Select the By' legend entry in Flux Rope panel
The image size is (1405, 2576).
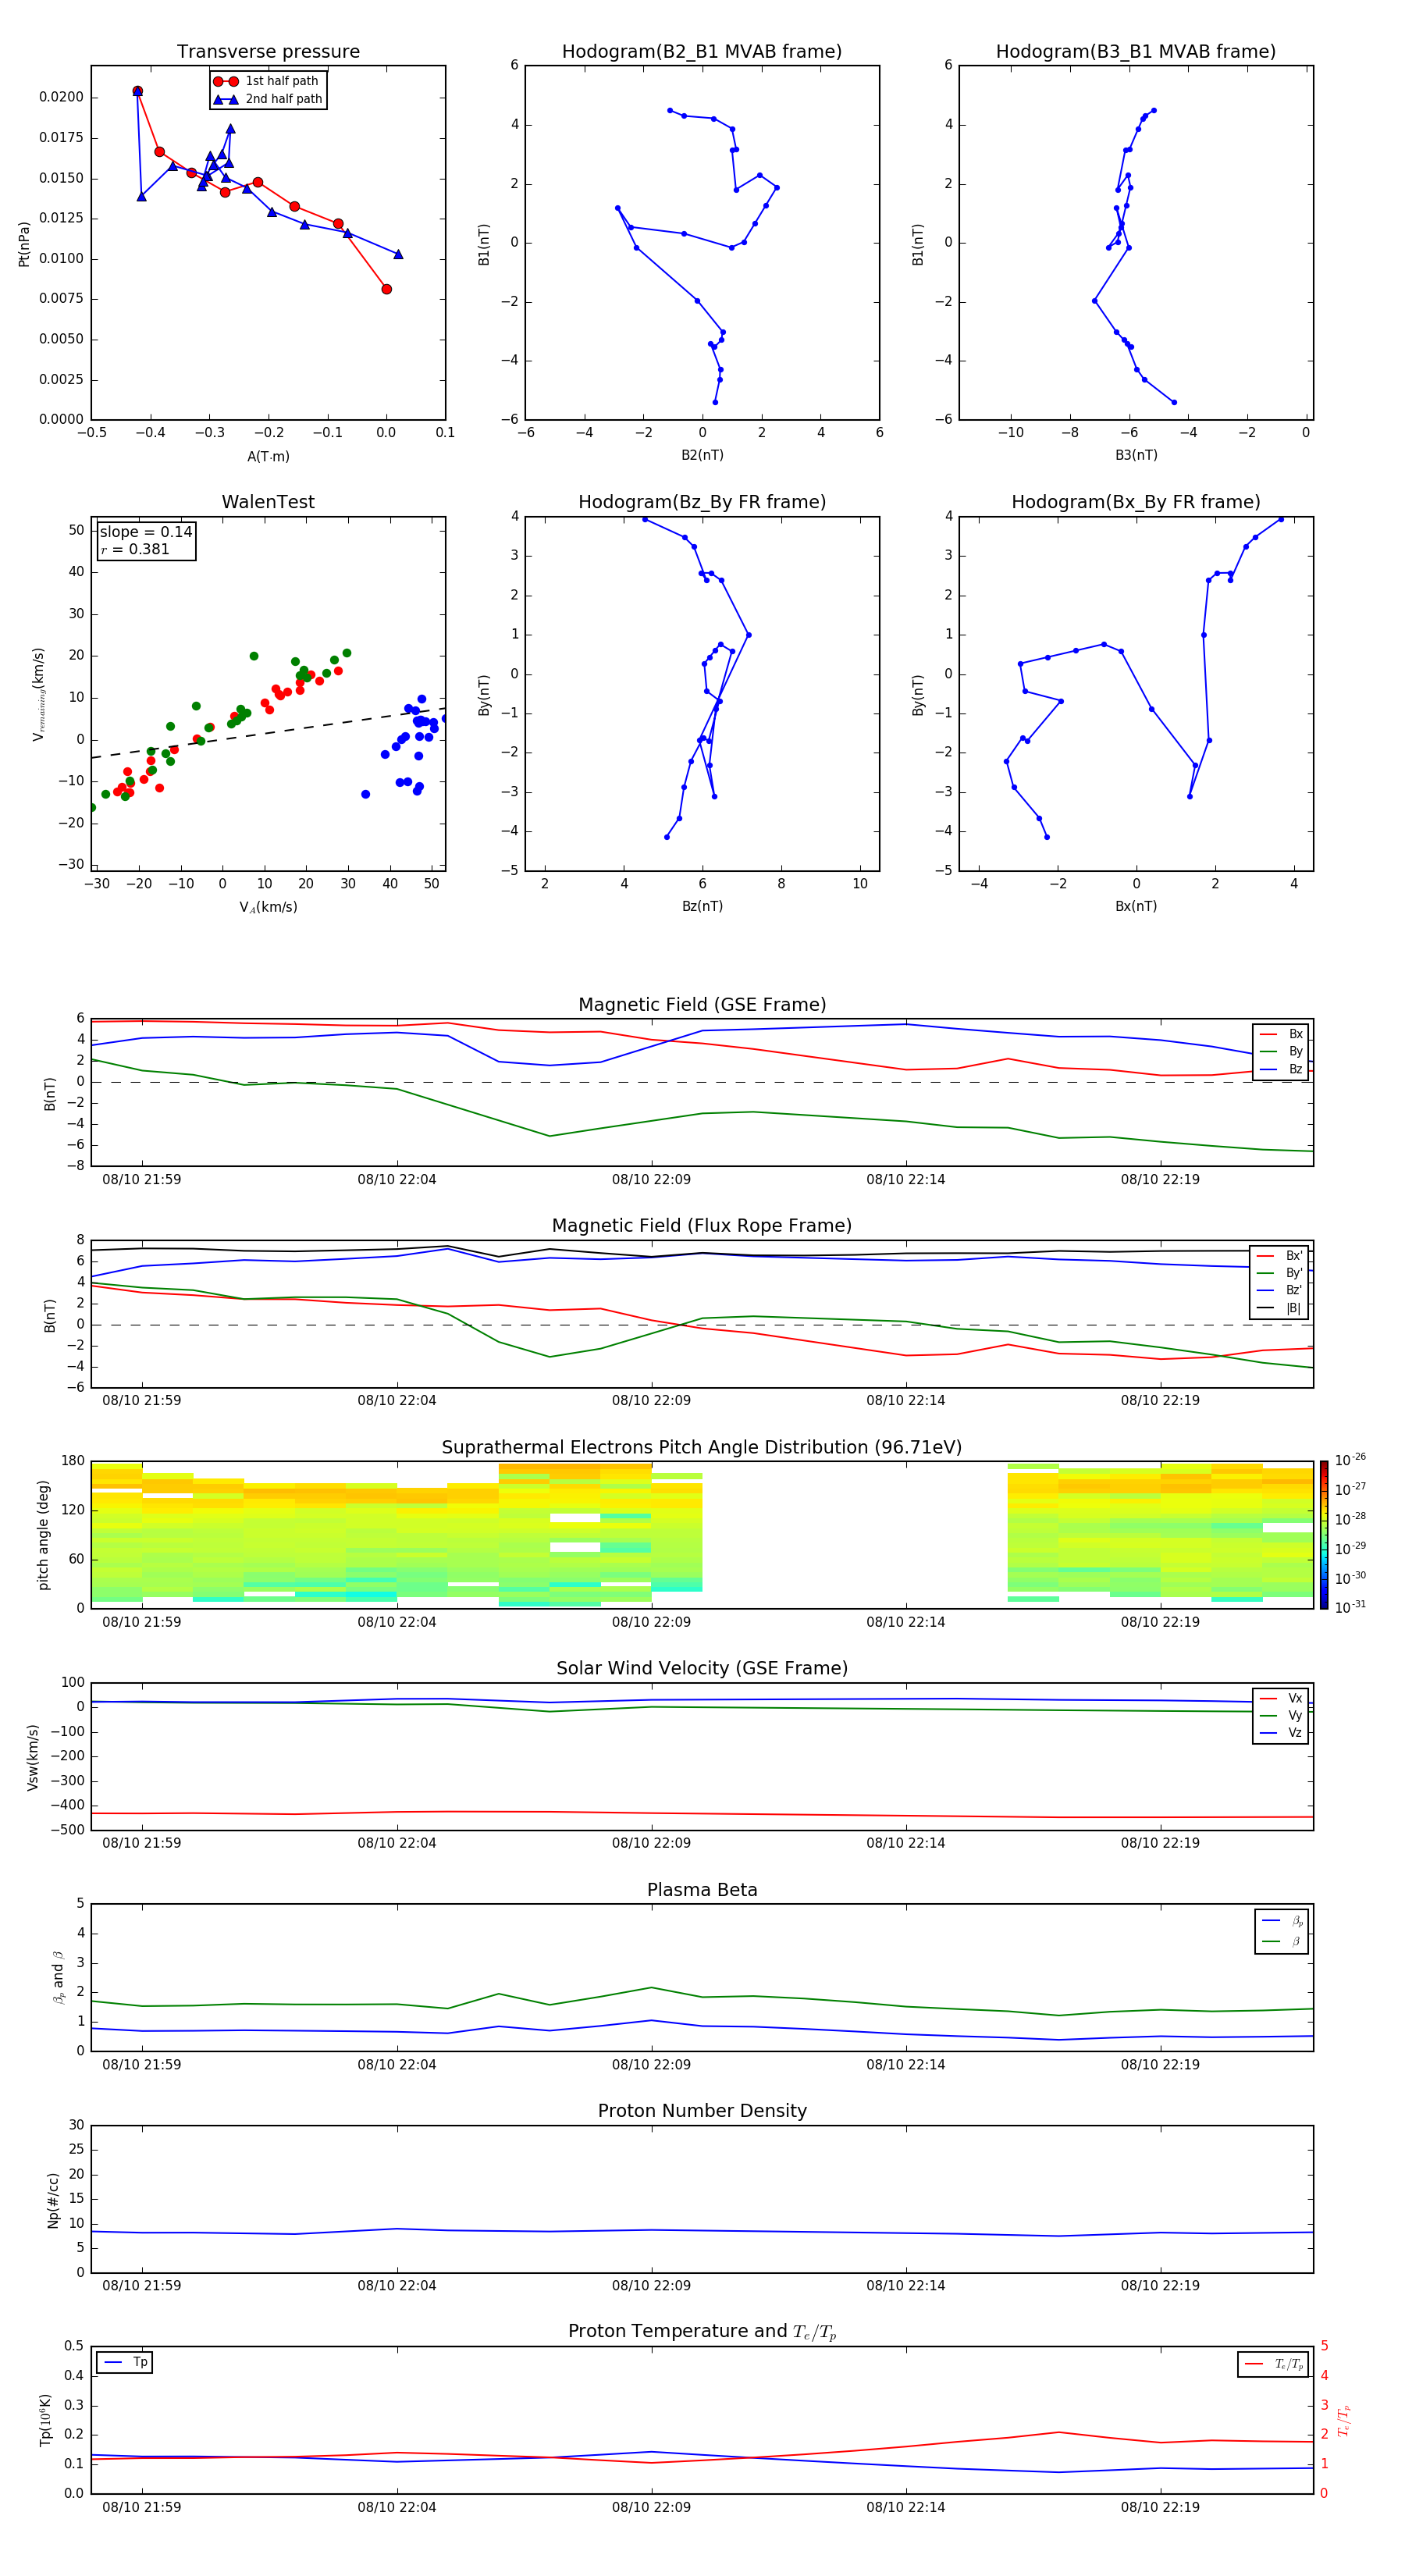tap(1280, 1274)
